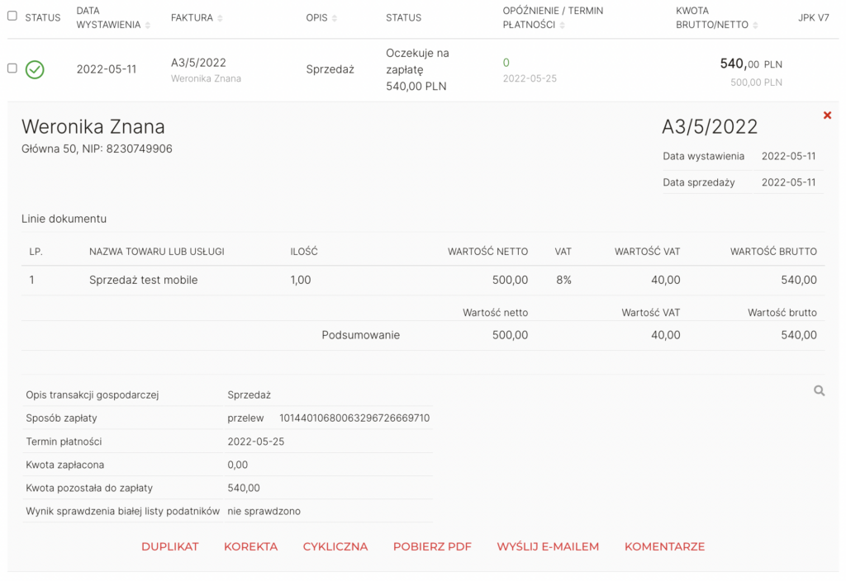Click the magnifying glass preview icon
The width and height of the screenshot is (846, 581).
coord(819,391)
